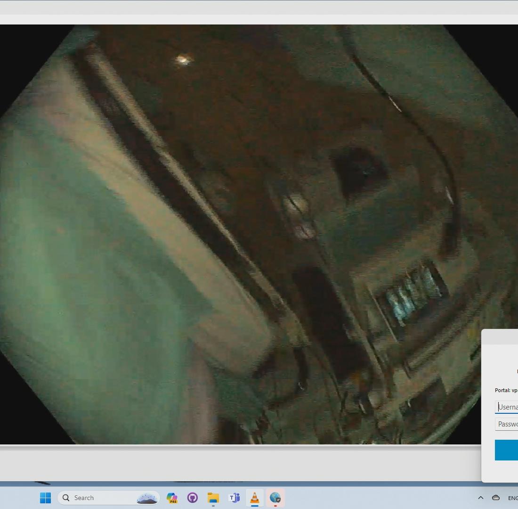
Task: Click the Password field in the VPN portal
Action: [506, 424]
